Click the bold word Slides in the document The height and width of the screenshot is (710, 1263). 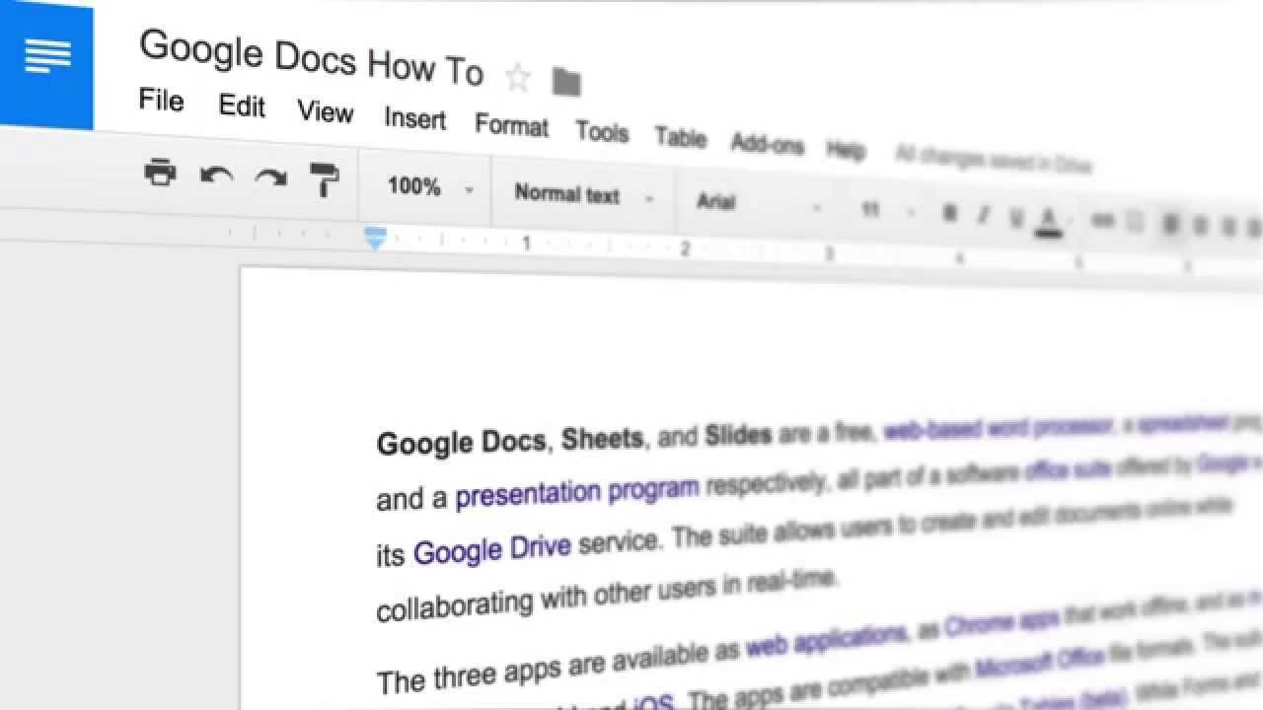point(738,436)
